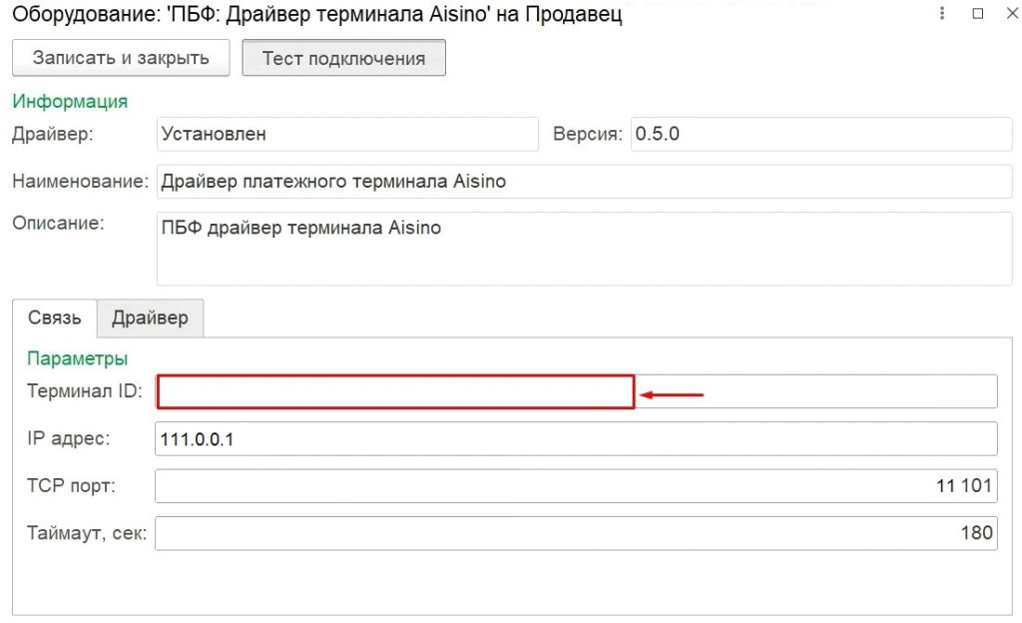Click the Таймаут field showing 180
The height and width of the screenshot is (623, 1022).
tap(576, 533)
